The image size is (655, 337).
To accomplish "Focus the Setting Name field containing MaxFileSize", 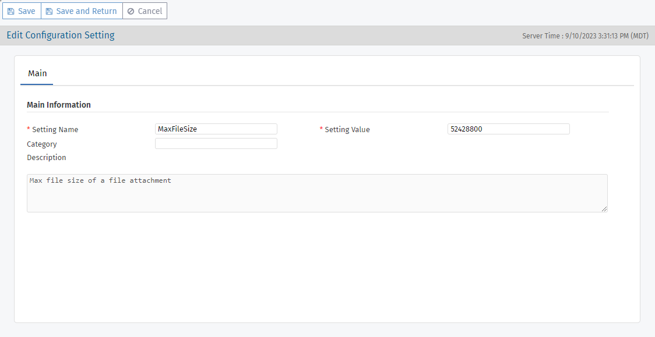I will (x=216, y=129).
